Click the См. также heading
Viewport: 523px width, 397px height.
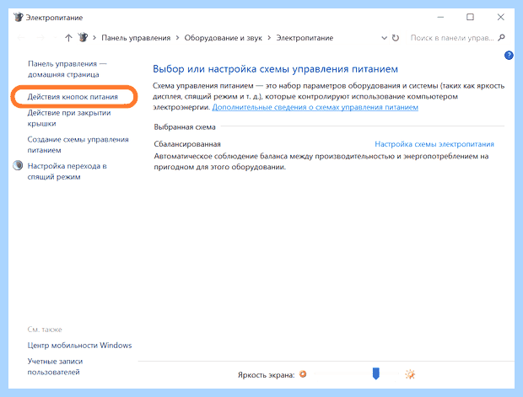pos(45,330)
